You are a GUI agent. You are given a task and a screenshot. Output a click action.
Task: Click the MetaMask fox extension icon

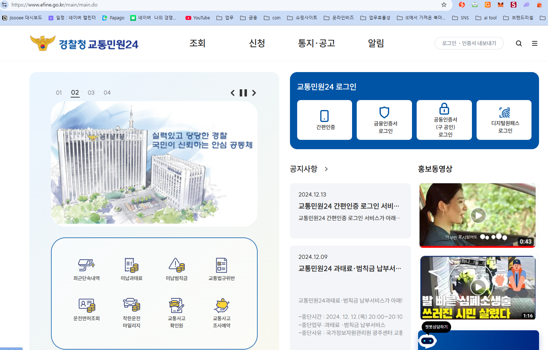point(500,5)
